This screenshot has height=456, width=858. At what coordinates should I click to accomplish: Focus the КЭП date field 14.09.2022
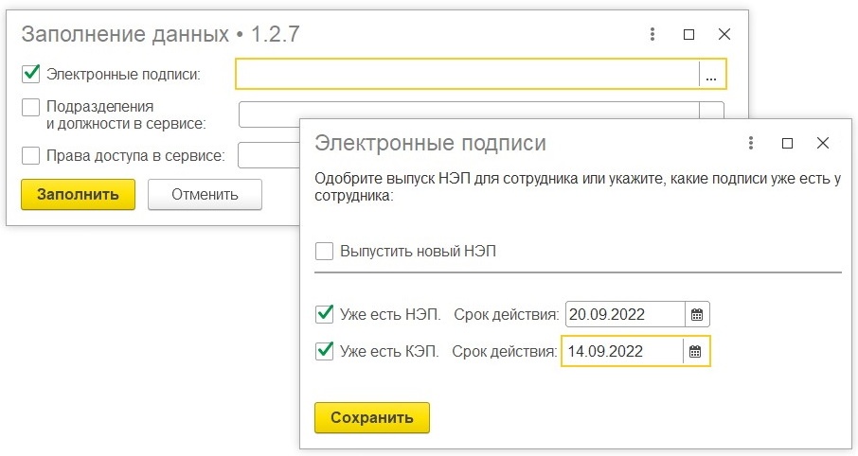pos(623,351)
